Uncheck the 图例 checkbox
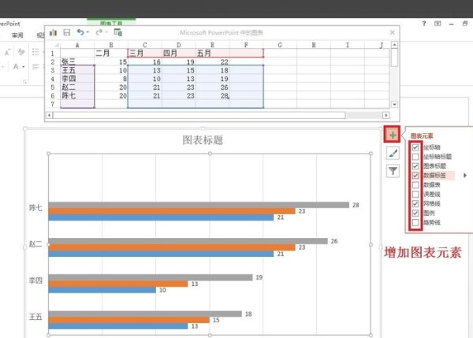Image resolution: width=473 pixels, height=338 pixels. click(415, 214)
